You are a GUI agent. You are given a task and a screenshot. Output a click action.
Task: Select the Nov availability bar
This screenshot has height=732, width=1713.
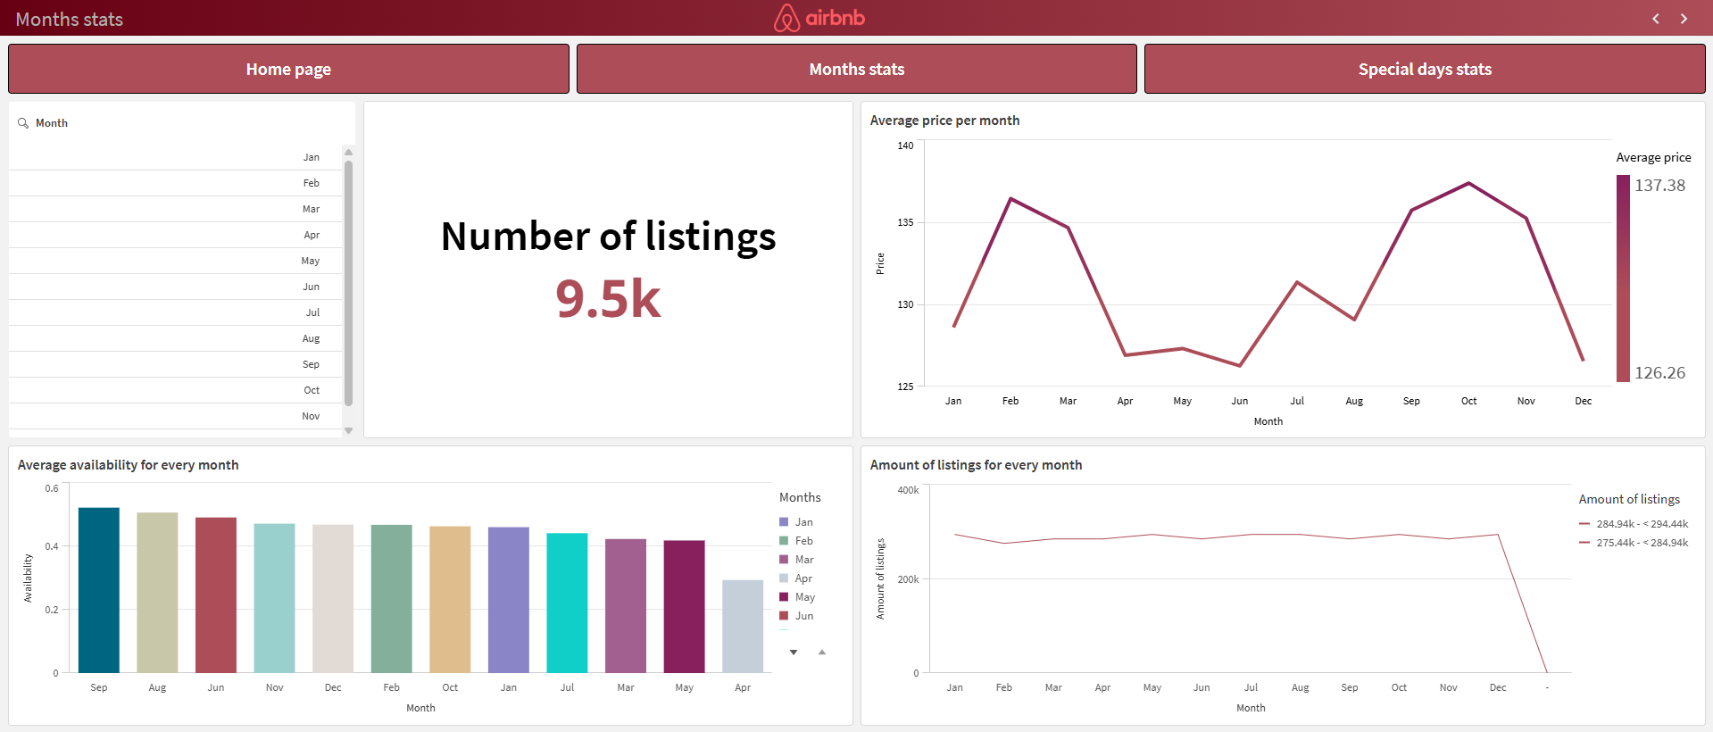click(x=275, y=598)
